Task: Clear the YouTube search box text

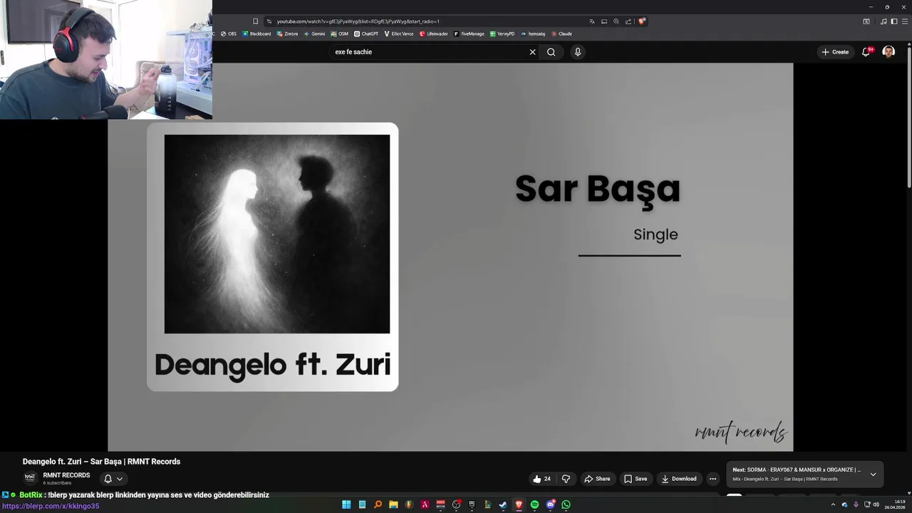Action: click(x=532, y=52)
